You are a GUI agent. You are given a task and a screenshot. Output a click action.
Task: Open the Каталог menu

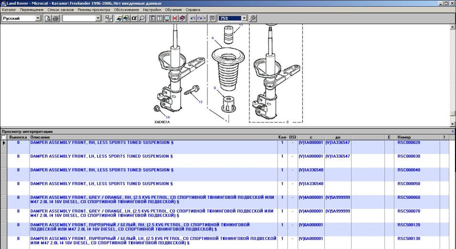[x=9, y=10]
